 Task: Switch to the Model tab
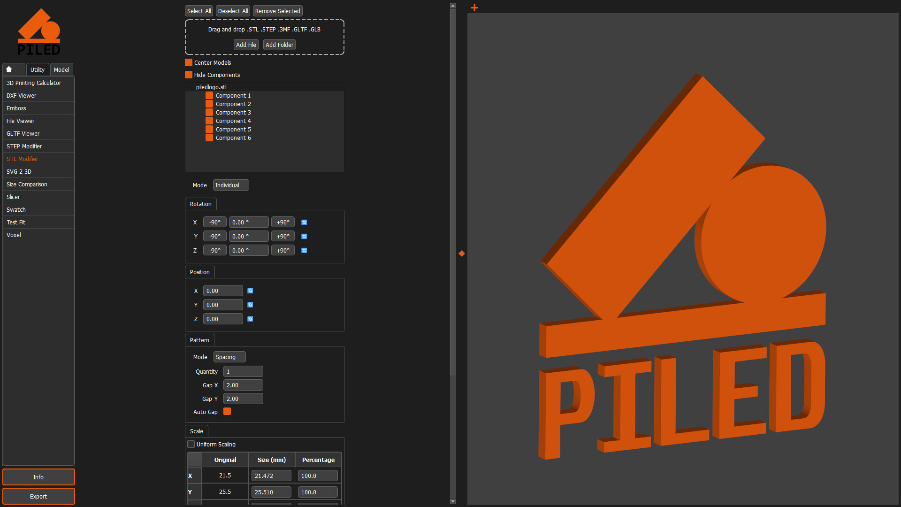point(61,69)
